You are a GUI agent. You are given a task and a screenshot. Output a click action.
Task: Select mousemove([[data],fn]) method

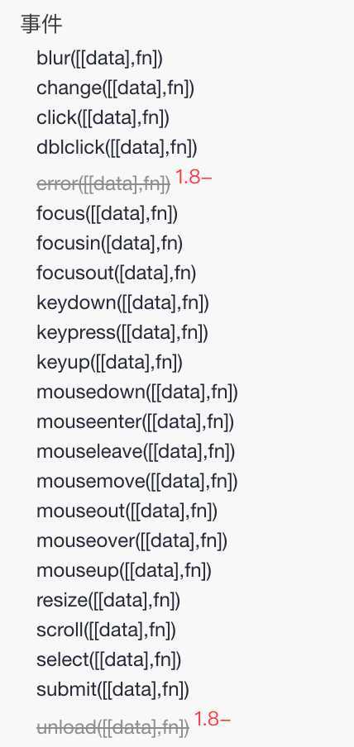pos(137,481)
